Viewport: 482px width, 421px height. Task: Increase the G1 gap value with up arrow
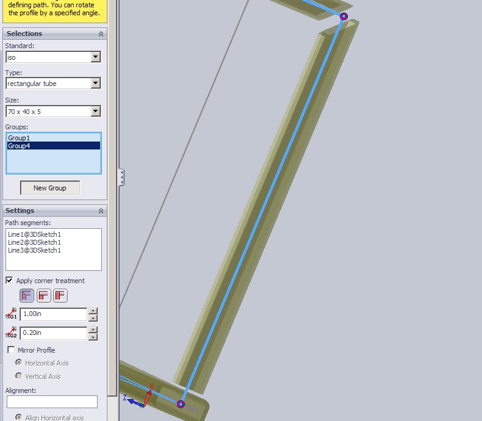coord(93,311)
